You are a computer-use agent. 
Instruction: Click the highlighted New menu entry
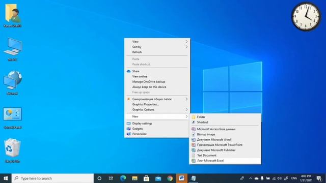click(157, 116)
